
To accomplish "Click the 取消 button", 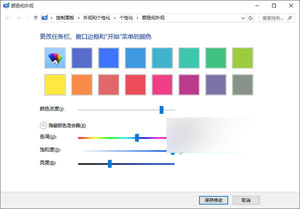I will click(246, 199).
